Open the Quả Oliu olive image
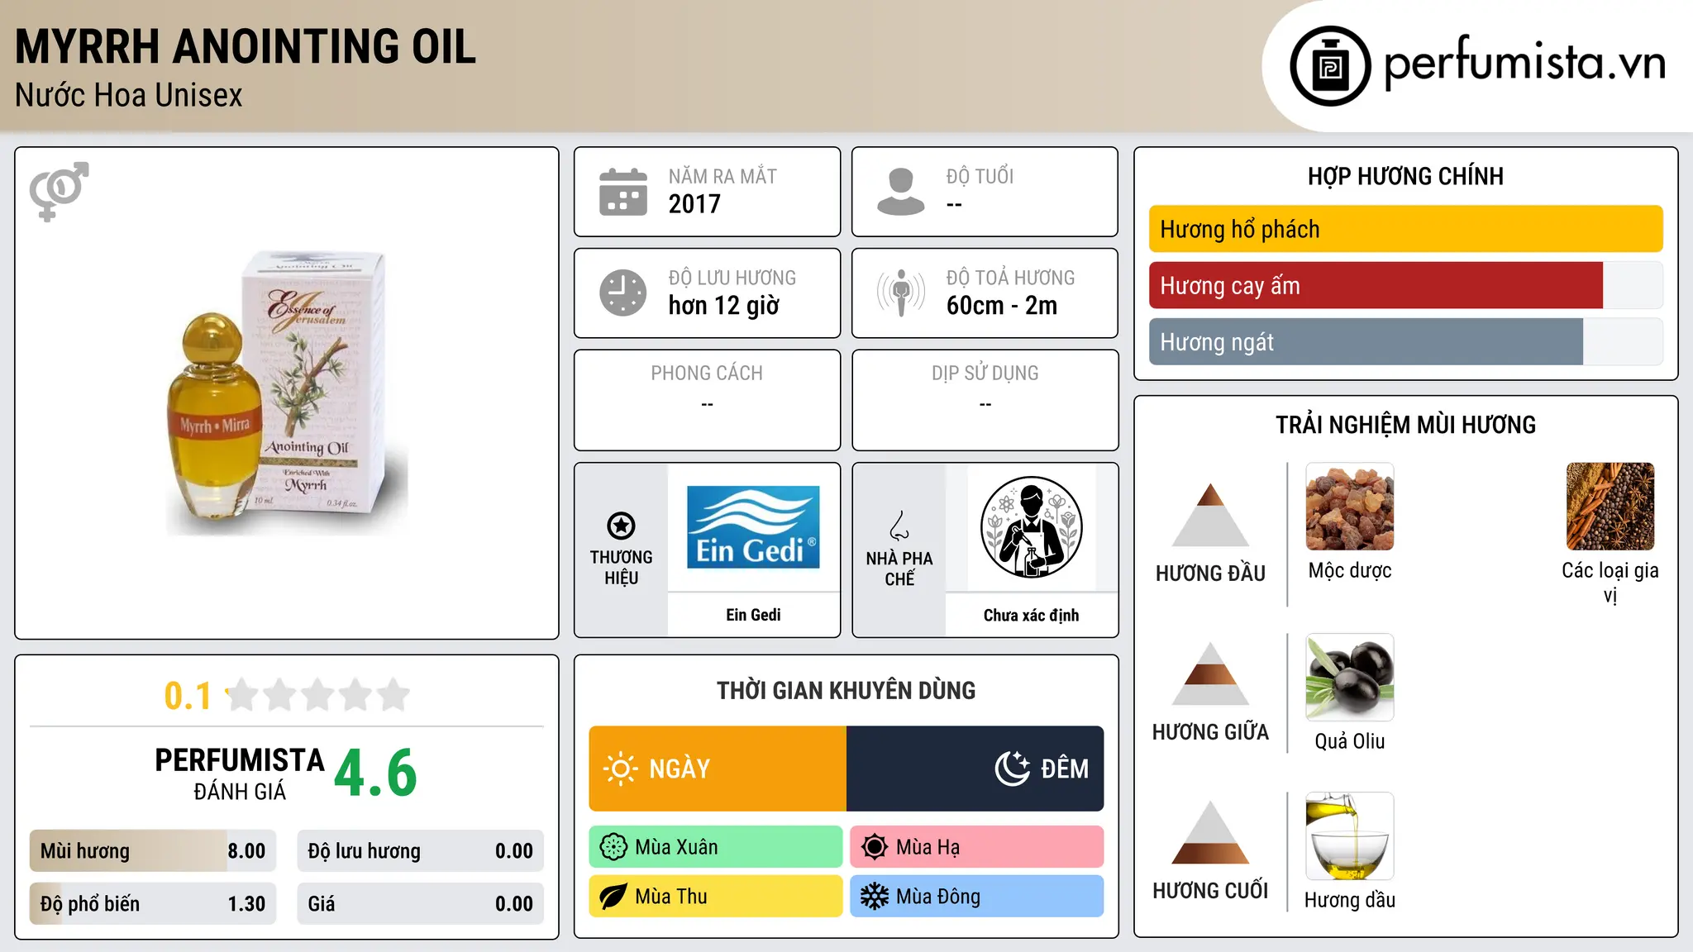The image size is (1693, 952). [x=1350, y=678]
